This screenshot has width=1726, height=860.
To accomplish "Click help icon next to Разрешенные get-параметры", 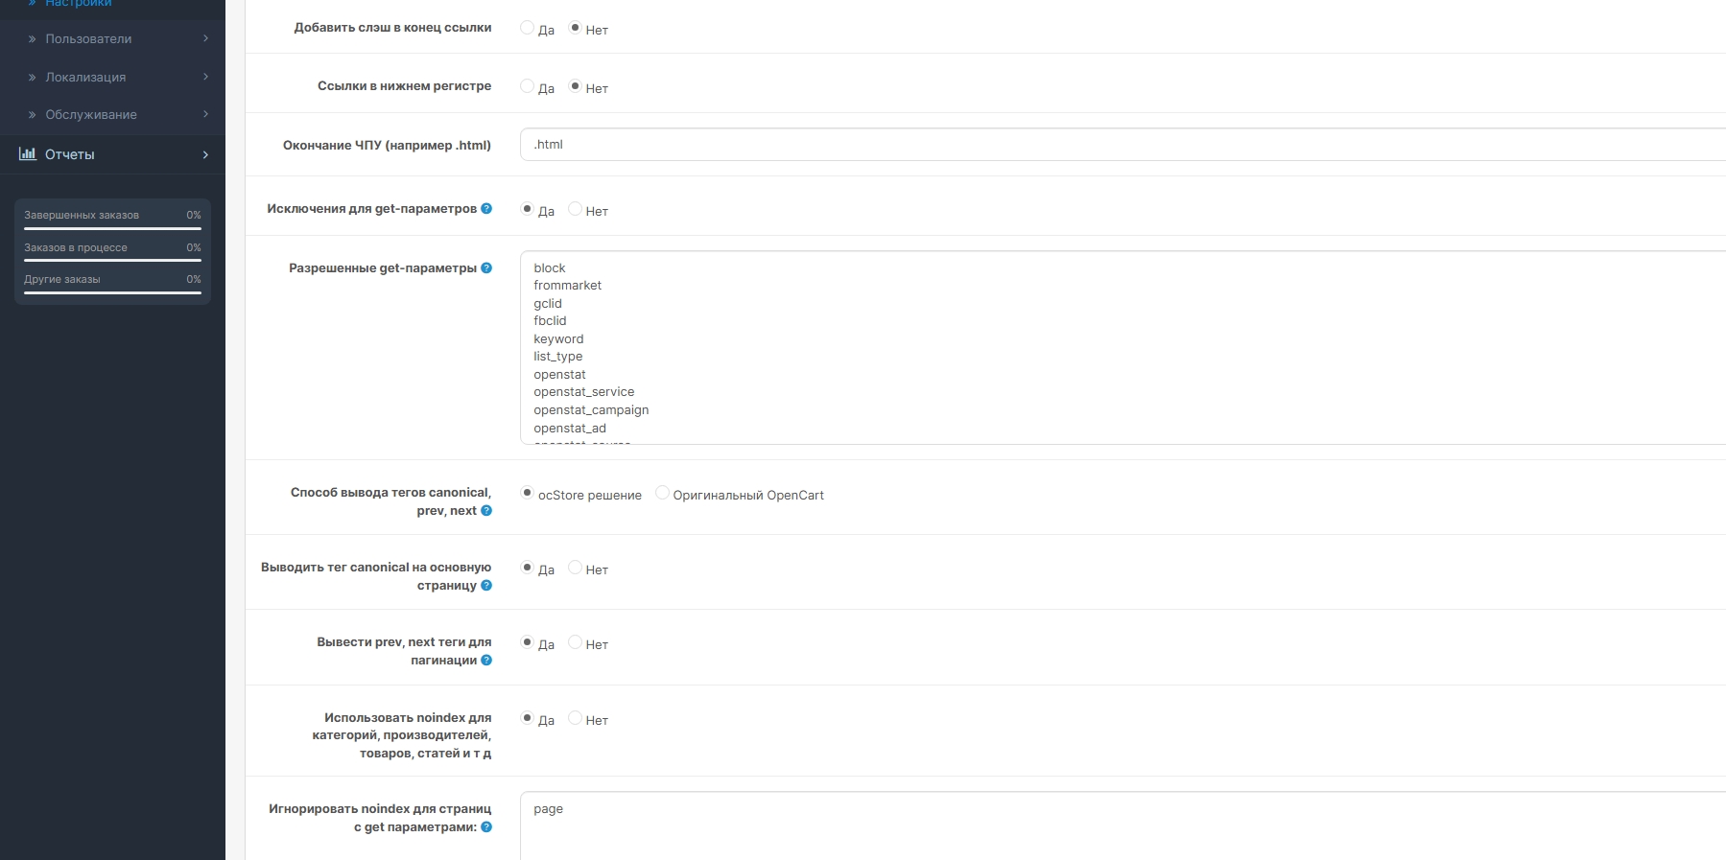I will [x=486, y=268].
